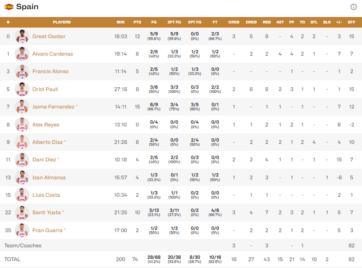Click the info icon at top right
This screenshot has width=362, height=268.
pyautogui.click(x=354, y=7)
